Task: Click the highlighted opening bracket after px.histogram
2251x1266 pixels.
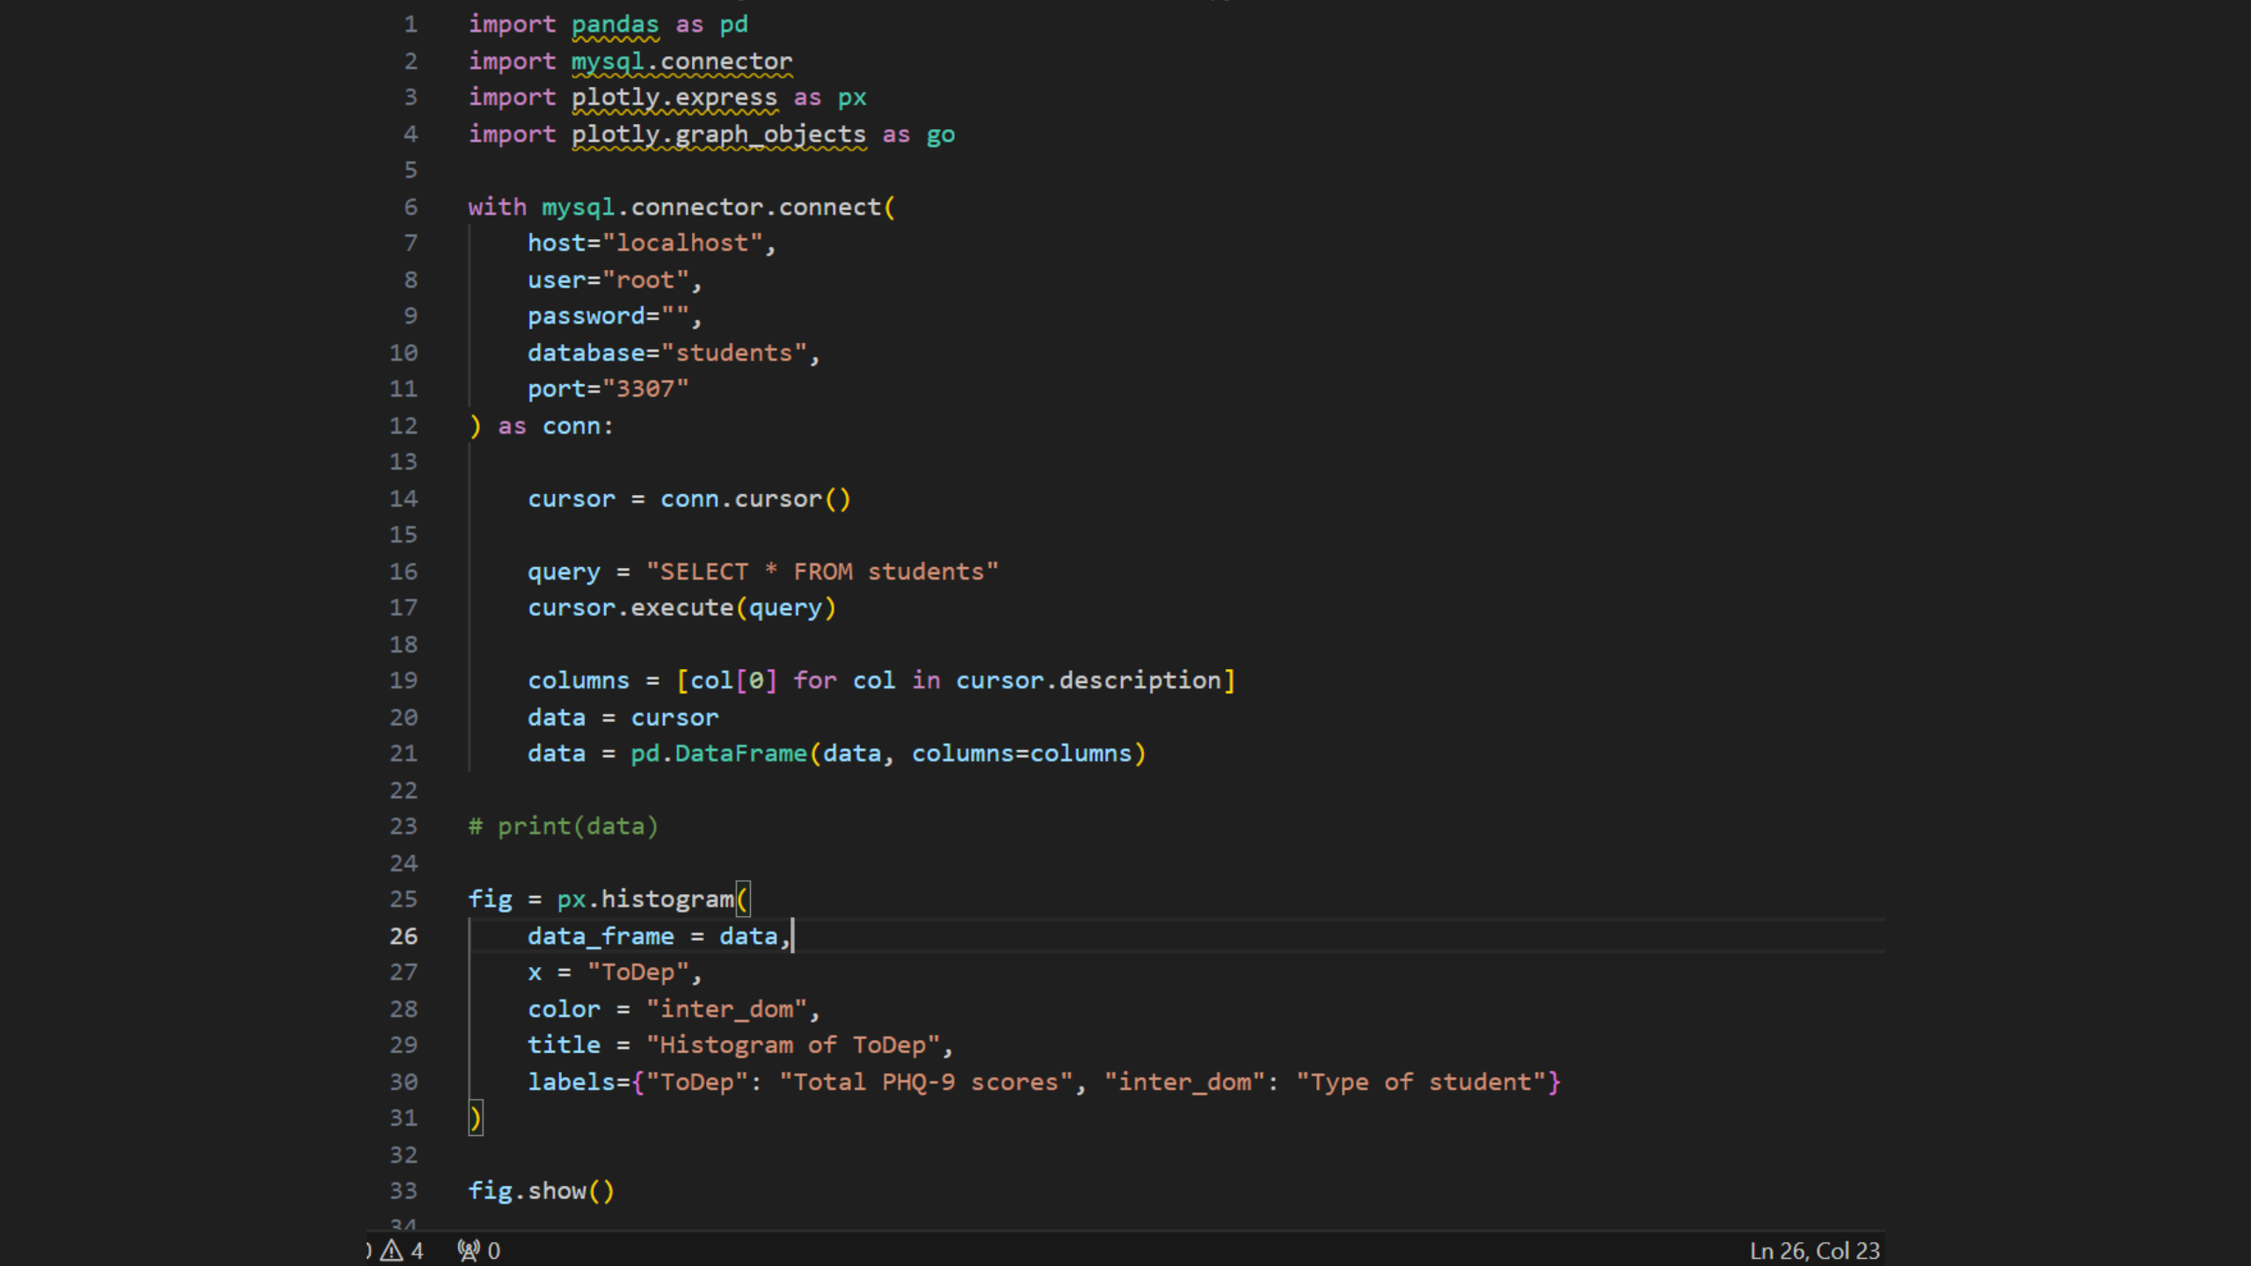Action: (x=743, y=899)
